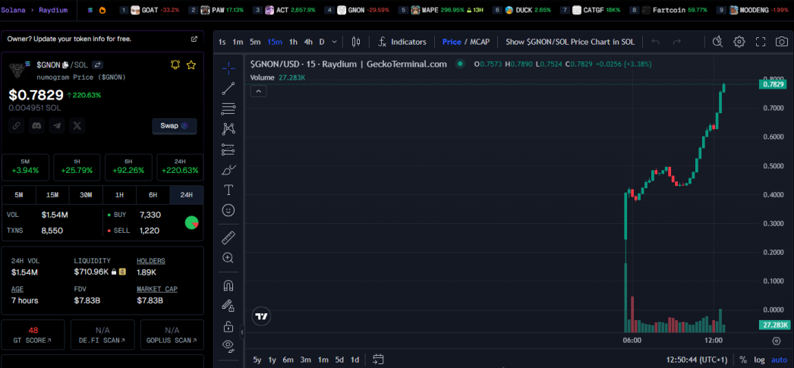The height and width of the screenshot is (368, 794).
Task: Select the 5m chart interval
Action: 255,42
